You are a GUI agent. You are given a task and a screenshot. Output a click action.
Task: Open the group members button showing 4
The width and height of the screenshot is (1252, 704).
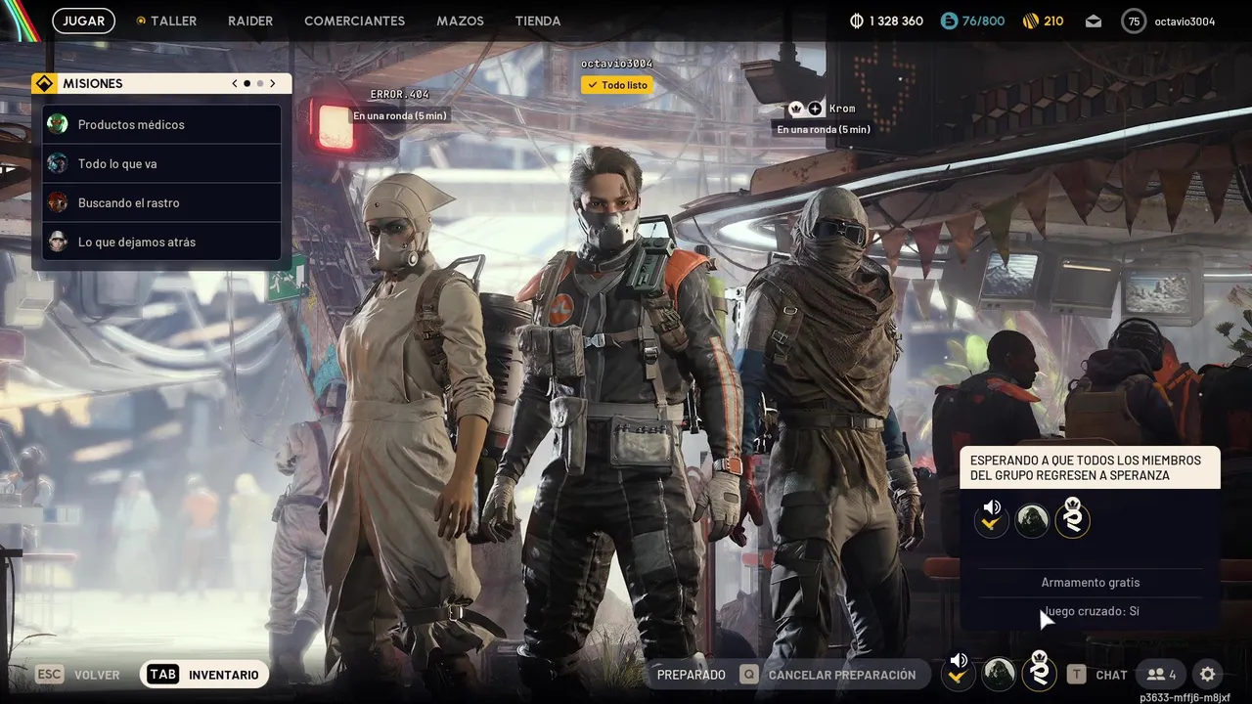pyautogui.click(x=1162, y=675)
